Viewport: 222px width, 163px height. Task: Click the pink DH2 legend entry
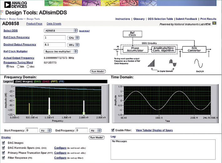coord(46,81)
